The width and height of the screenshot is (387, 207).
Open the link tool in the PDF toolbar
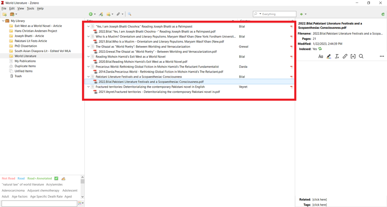coord(345,56)
